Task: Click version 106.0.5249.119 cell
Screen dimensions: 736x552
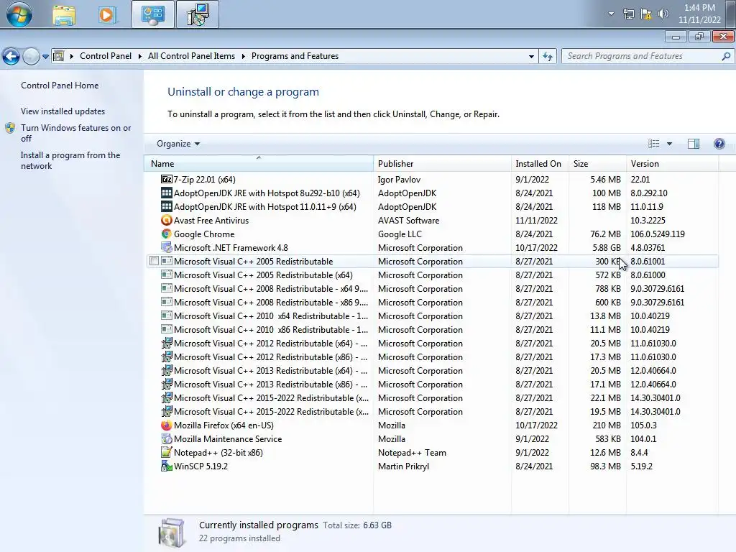Action: tap(657, 234)
